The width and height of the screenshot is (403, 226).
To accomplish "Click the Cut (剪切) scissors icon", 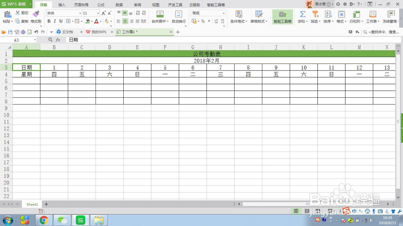I will 18,13.
